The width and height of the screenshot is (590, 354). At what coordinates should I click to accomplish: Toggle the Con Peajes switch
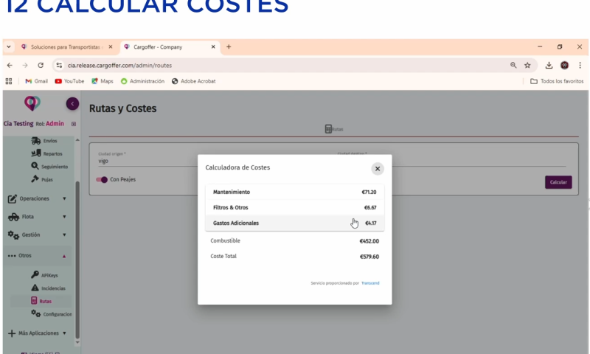click(103, 179)
